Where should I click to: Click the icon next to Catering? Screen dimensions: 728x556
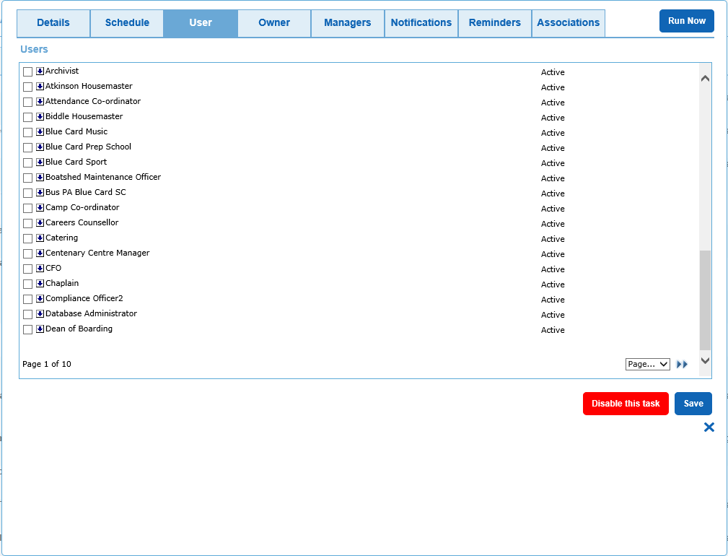pos(38,238)
